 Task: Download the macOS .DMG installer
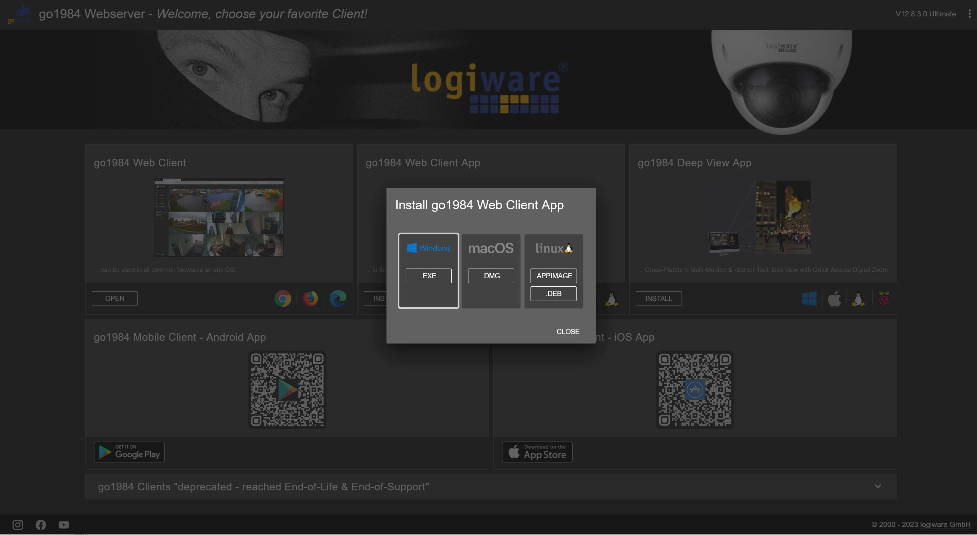click(x=491, y=276)
